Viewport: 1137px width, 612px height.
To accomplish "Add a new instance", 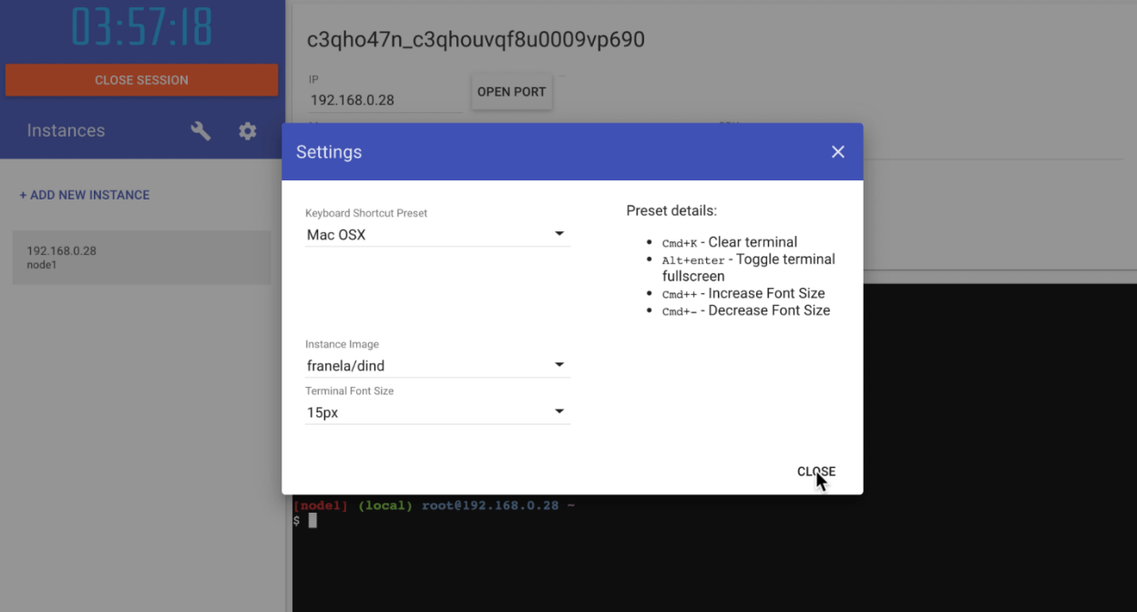I will click(x=85, y=195).
